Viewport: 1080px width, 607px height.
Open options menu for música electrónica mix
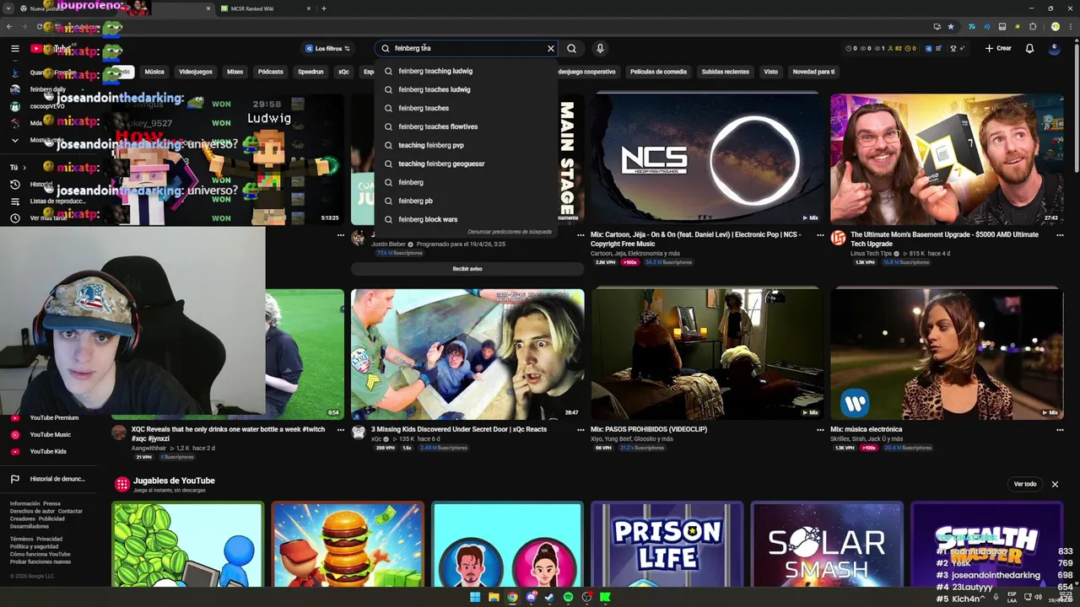1060,429
